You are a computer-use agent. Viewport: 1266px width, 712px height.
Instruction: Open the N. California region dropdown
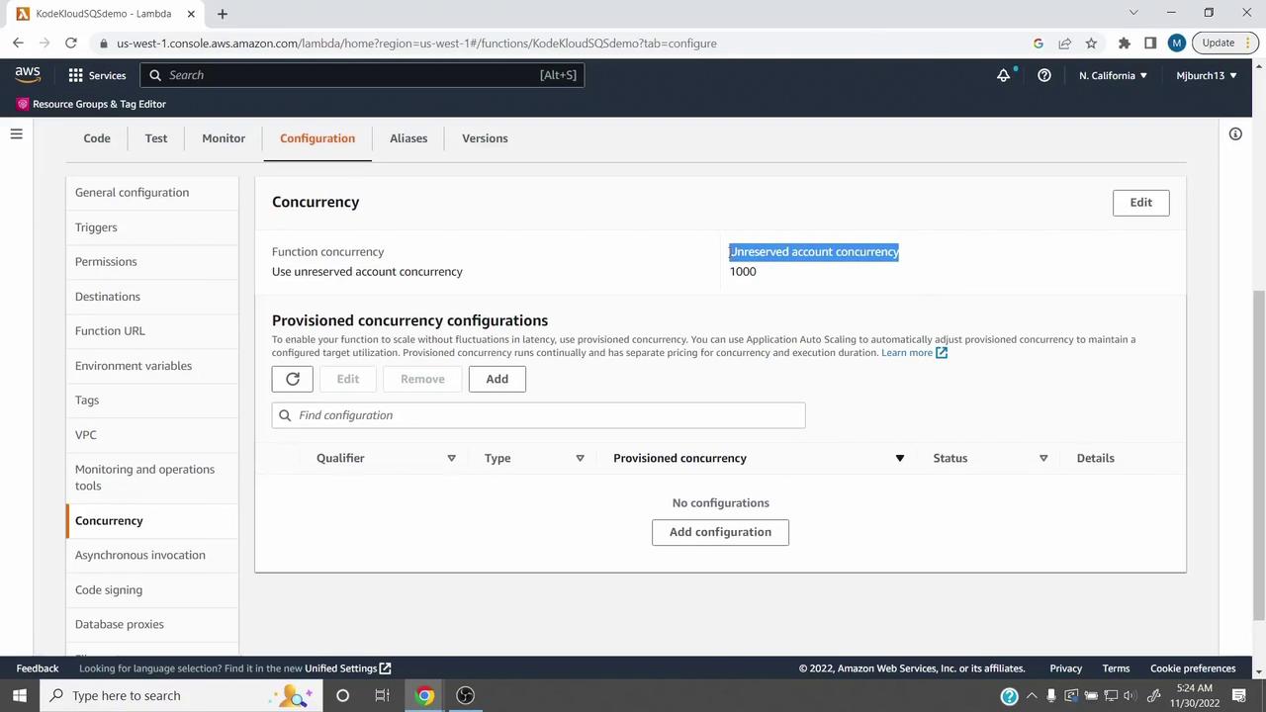click(1113, 75)
